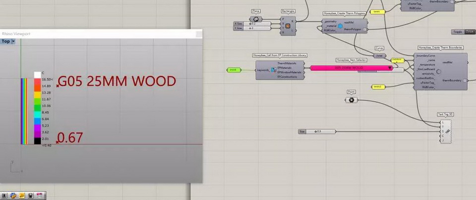Click the Honeybee Create Therm Polygons hexagon icon
This screenshot has width=476, height=200.
pyautogui.click(x=340, y=26)
